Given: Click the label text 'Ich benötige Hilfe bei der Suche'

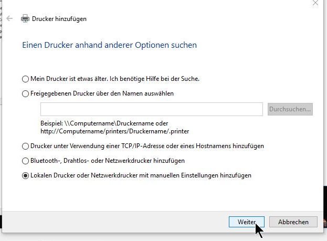Looking at the screenshot, I should coord(154,79).
